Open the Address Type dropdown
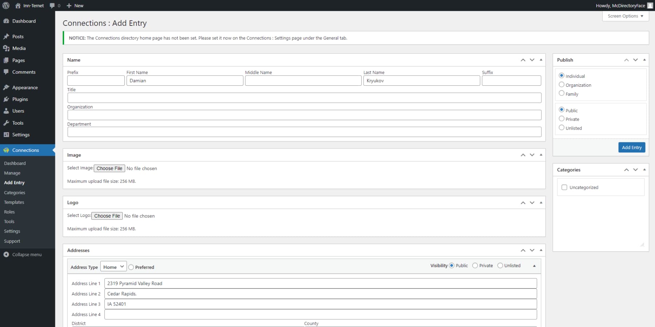This screenshot has height=327, width=655. point(113,266)
